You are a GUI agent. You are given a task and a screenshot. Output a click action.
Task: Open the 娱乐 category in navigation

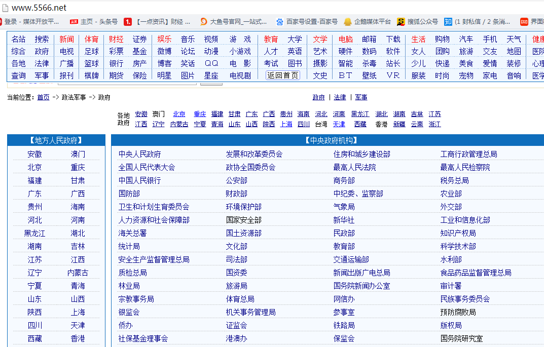pos(163,38)
